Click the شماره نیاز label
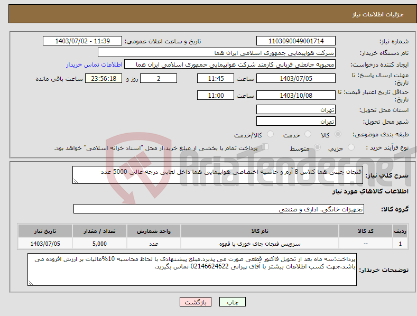The image size is (417, 316). (394, 41)
